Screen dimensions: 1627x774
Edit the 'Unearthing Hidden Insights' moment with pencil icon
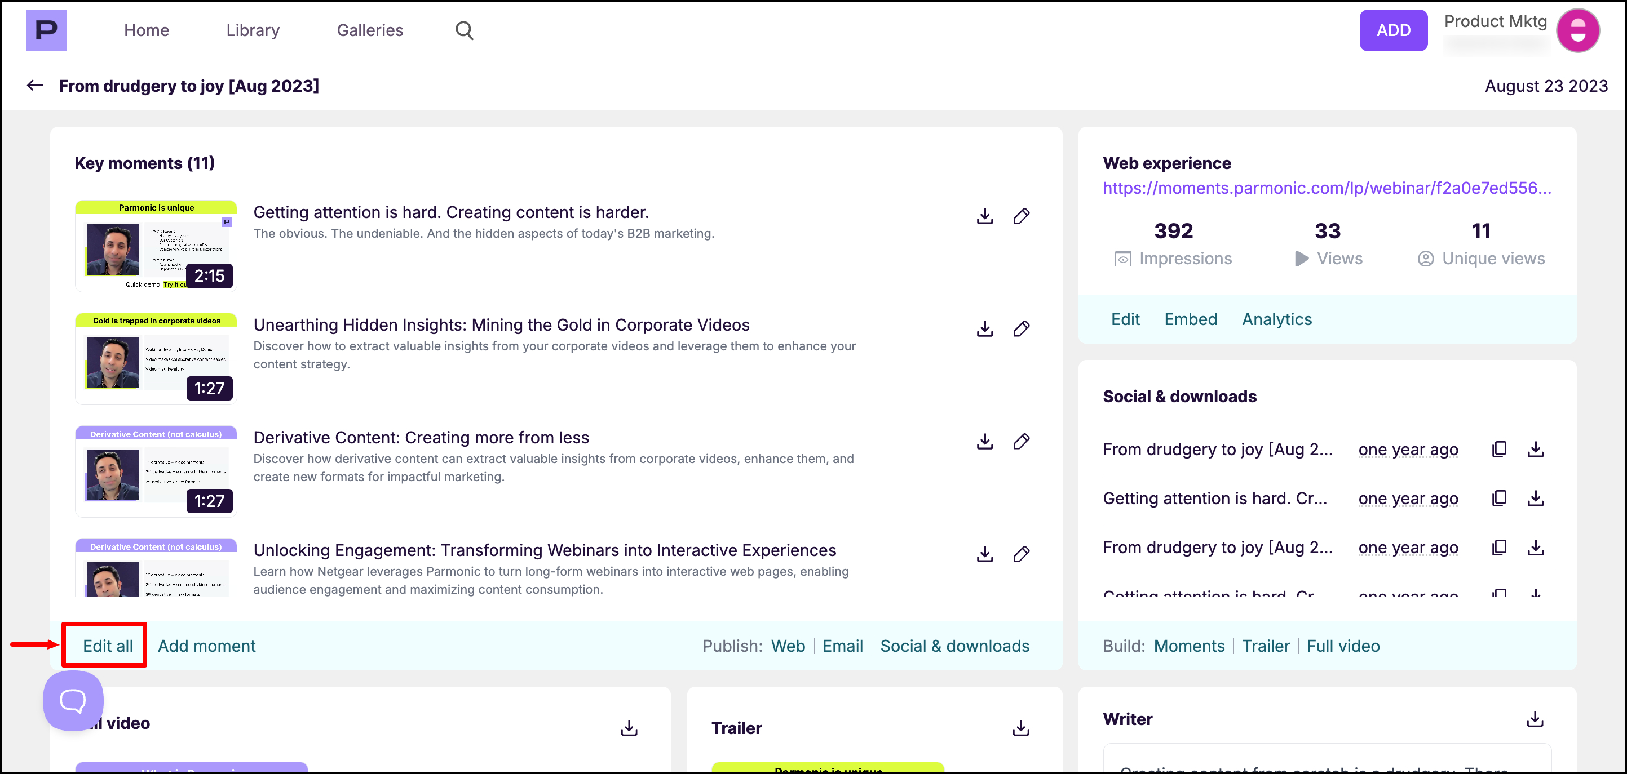tap(1022, 329)
